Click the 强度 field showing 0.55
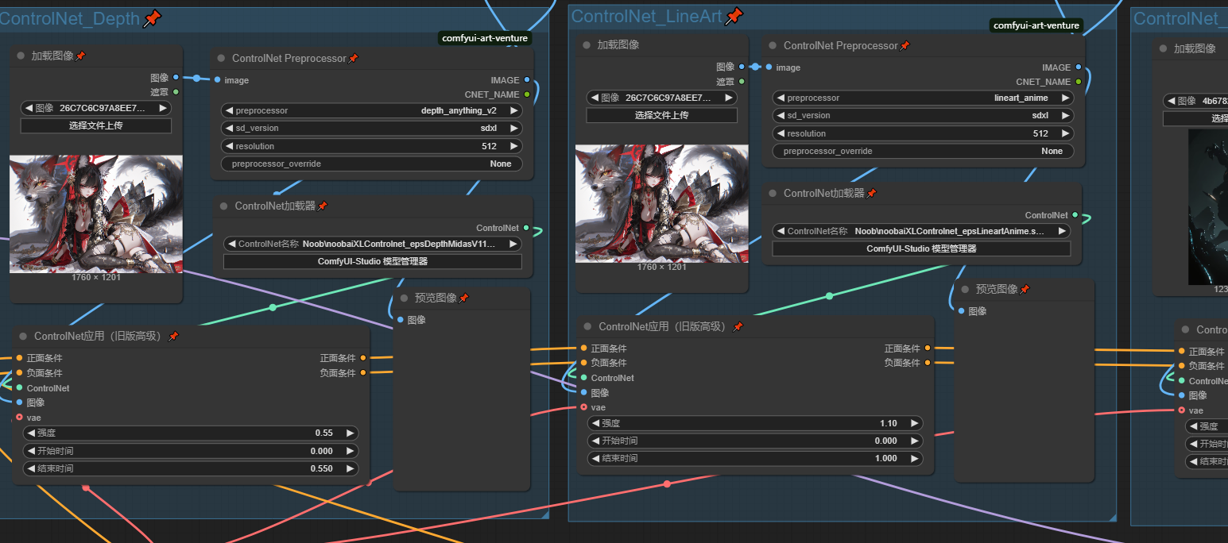The image size is (1228, 543). pyautogui.click(x=191, y=433)
